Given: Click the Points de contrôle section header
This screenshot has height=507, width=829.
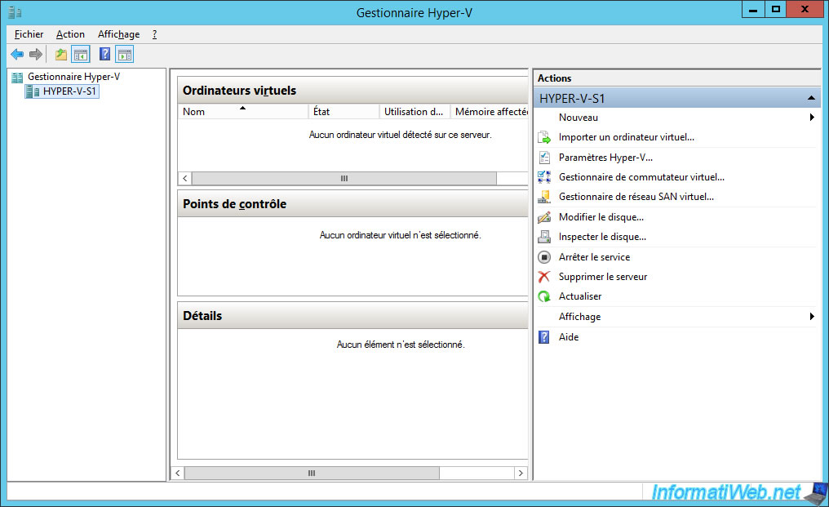Looking at the screenshot, I should [x=353, y=204].
